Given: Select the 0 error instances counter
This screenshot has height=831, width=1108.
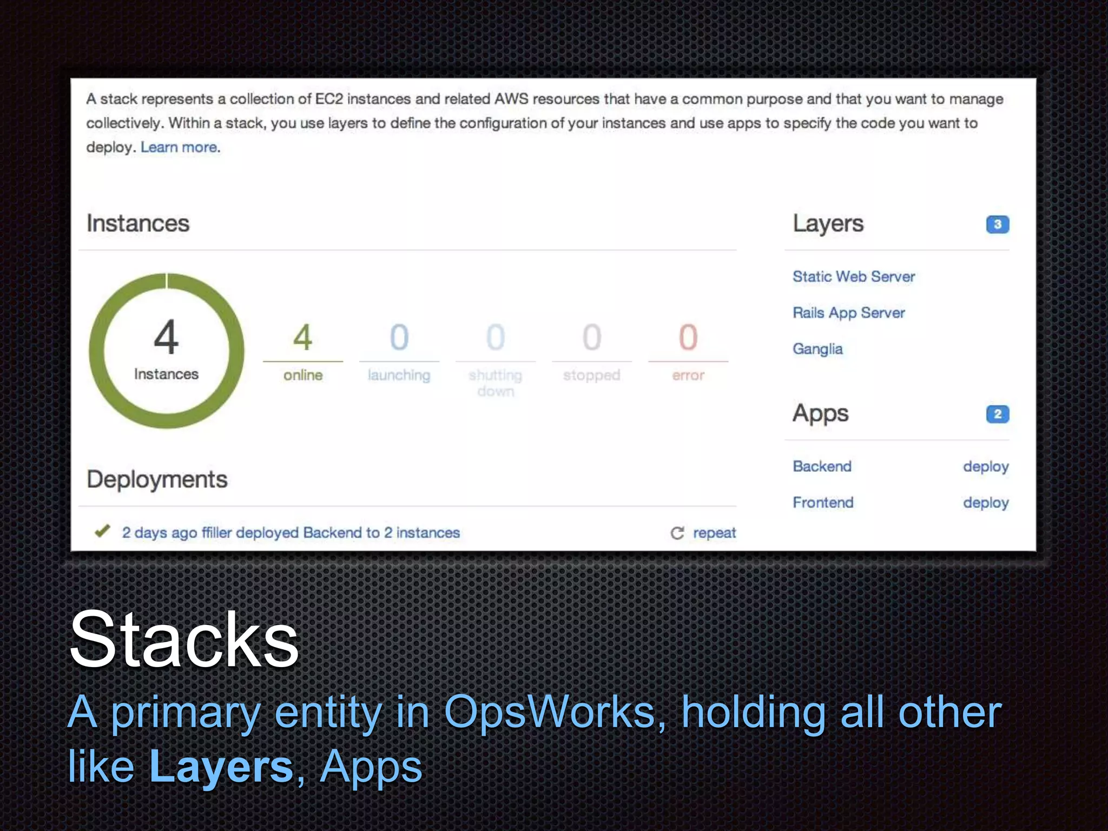Looking at the screenshot, I should (x=688, y=352).
